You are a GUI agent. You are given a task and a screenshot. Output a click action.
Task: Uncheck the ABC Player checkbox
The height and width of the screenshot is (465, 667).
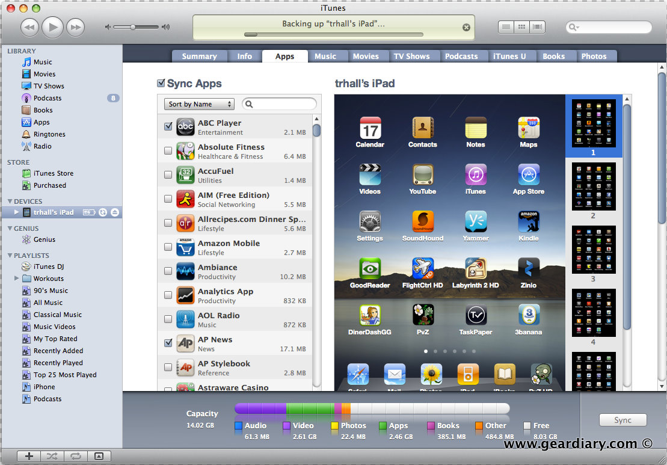pos(168,126)
